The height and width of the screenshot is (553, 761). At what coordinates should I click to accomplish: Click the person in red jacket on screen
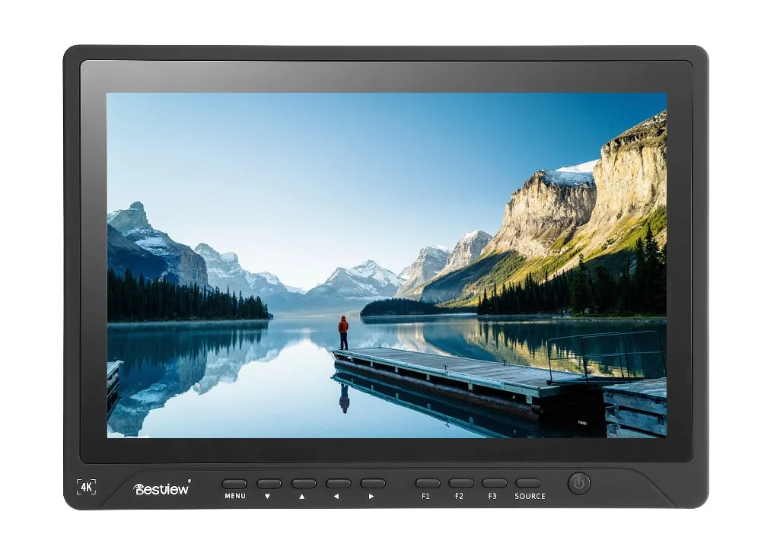[344, 332]
